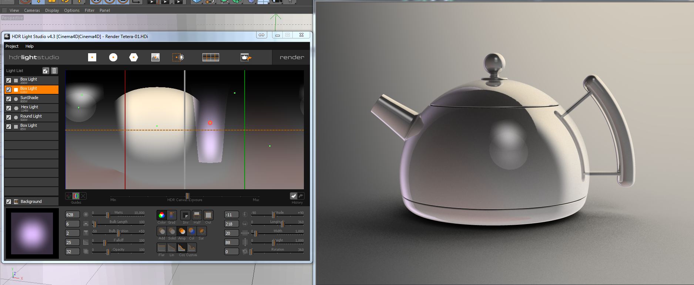Click the Longitude value field showing 218
694x285 pixels.
(x=232, y=224)
